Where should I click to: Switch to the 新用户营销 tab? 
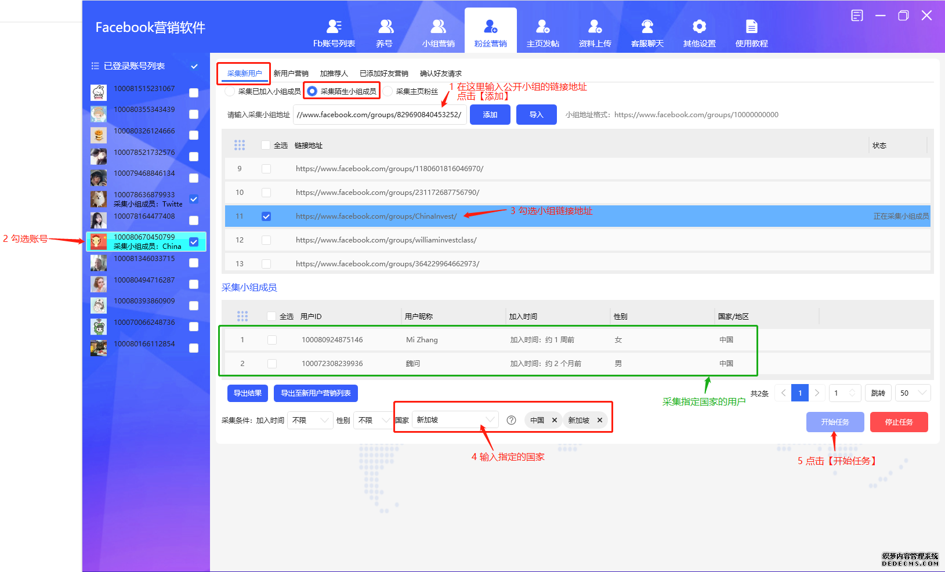click(291, 74)
